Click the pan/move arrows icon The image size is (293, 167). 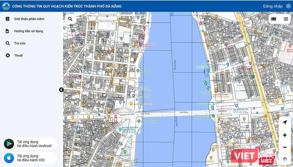pyautogui.click(x=285, y=159)
